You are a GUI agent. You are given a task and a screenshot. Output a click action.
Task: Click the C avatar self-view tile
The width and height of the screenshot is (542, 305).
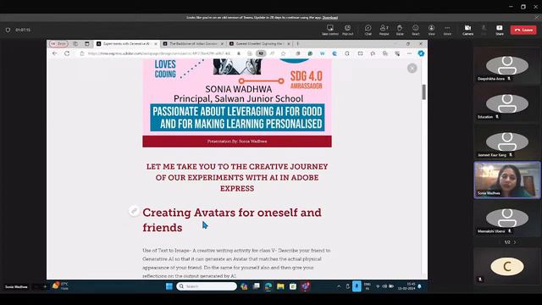coord(506,266)
